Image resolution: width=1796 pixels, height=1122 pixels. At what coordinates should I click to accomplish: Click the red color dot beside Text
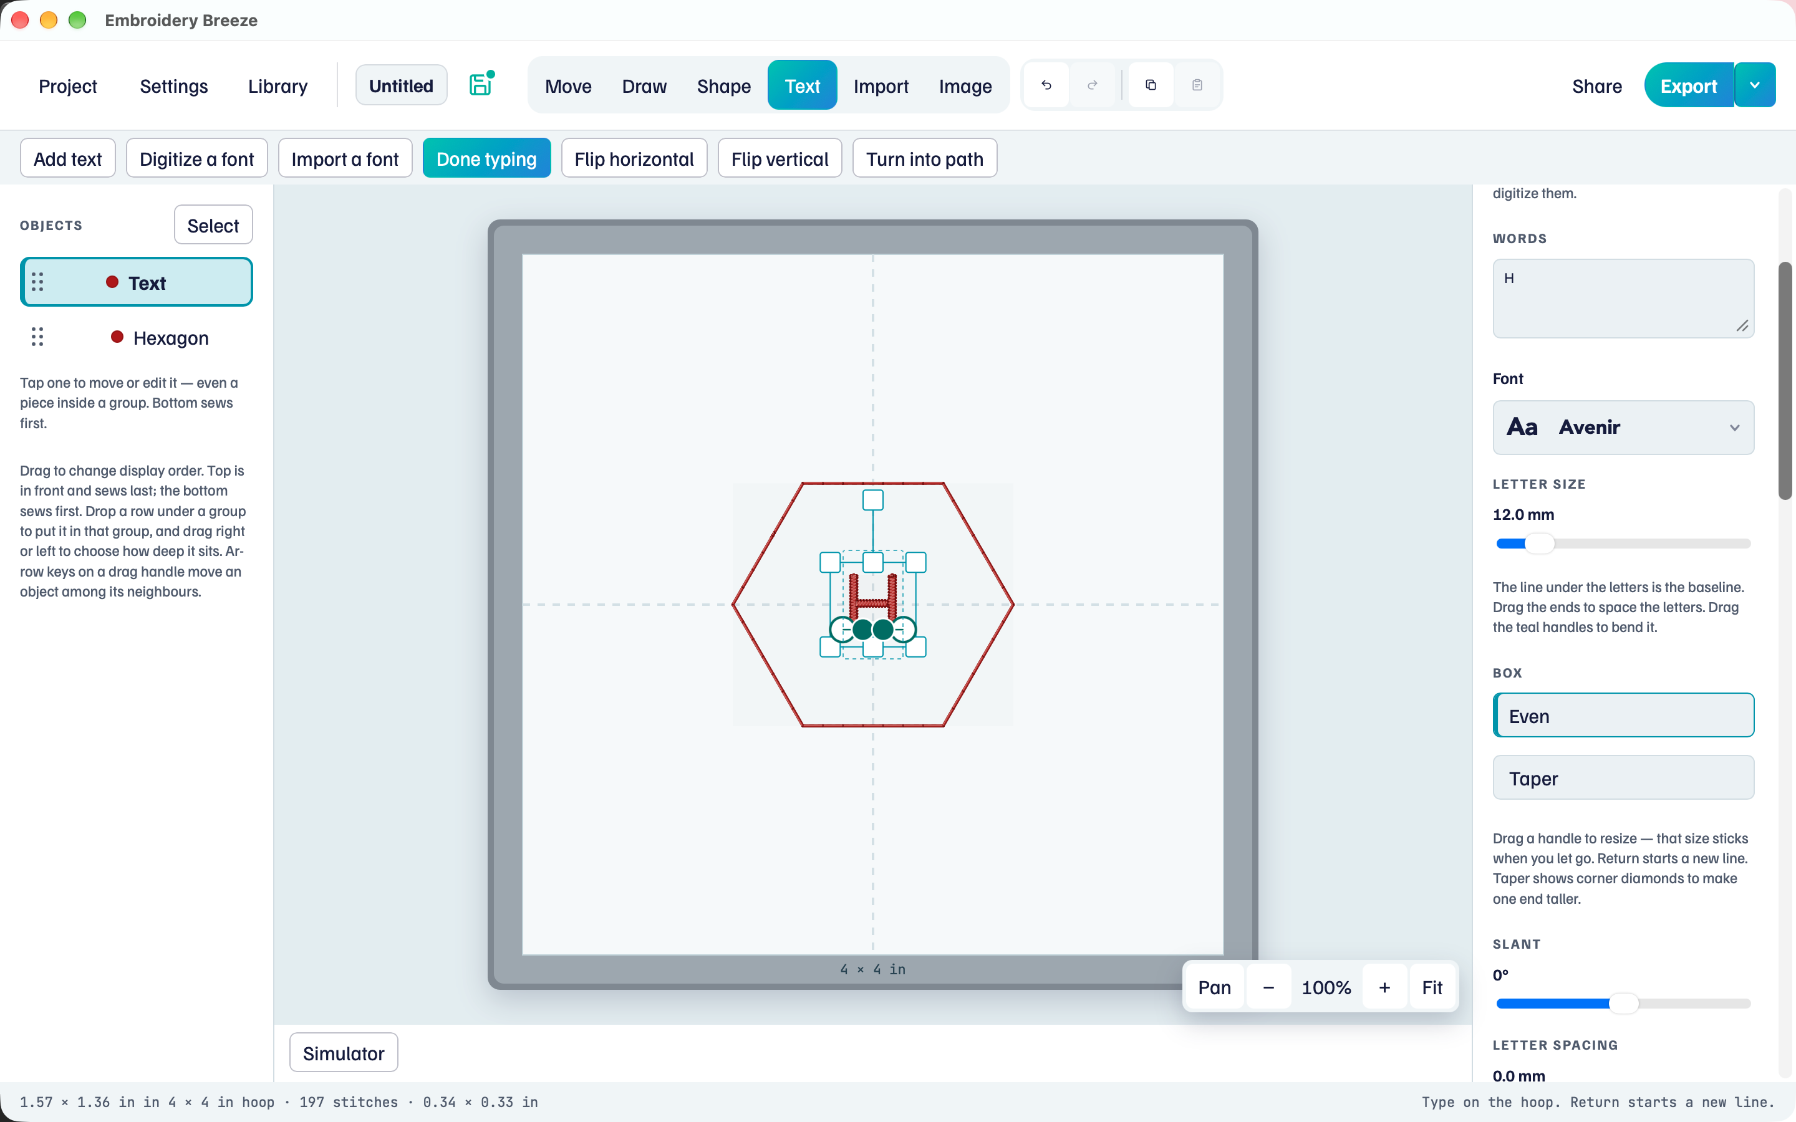pyautogui.click(x=112, y=282)
